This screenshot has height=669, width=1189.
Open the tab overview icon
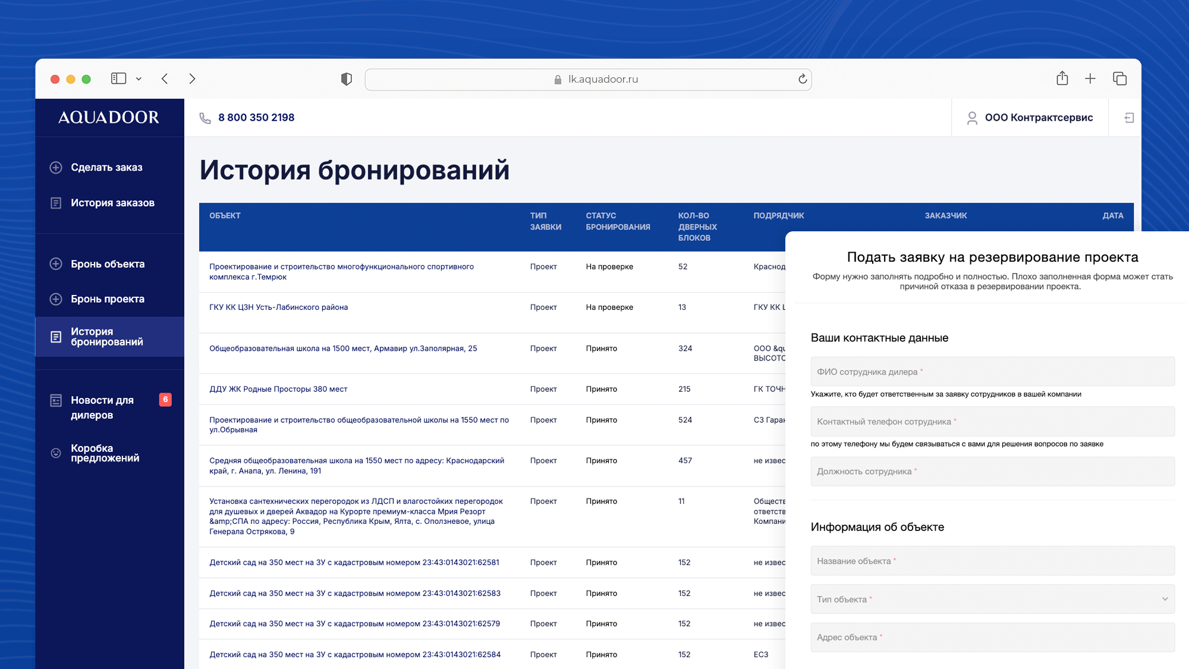tap(1120, 78)
